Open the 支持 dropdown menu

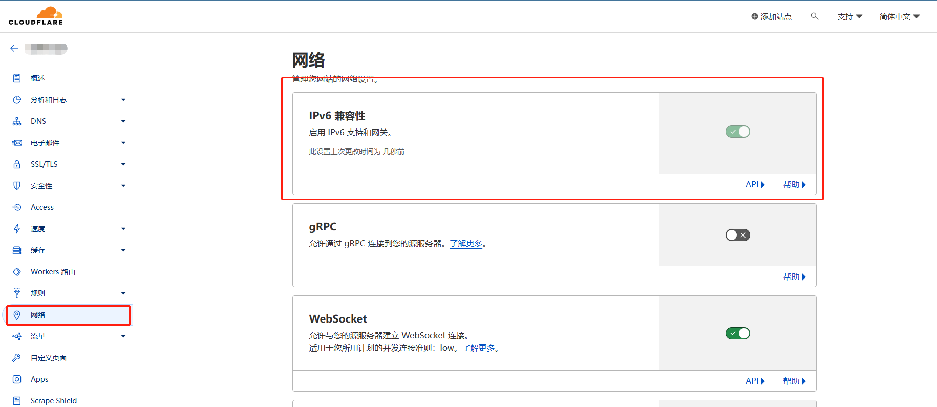(849, 17)
